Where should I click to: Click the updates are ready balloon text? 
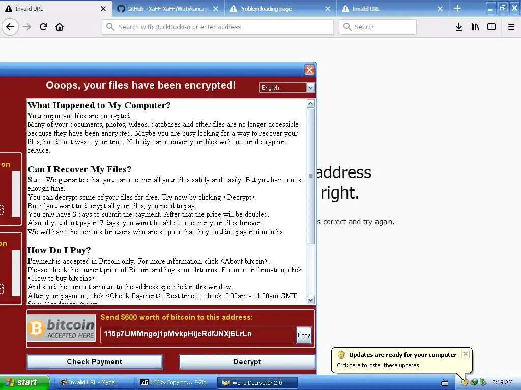(402, 355)
